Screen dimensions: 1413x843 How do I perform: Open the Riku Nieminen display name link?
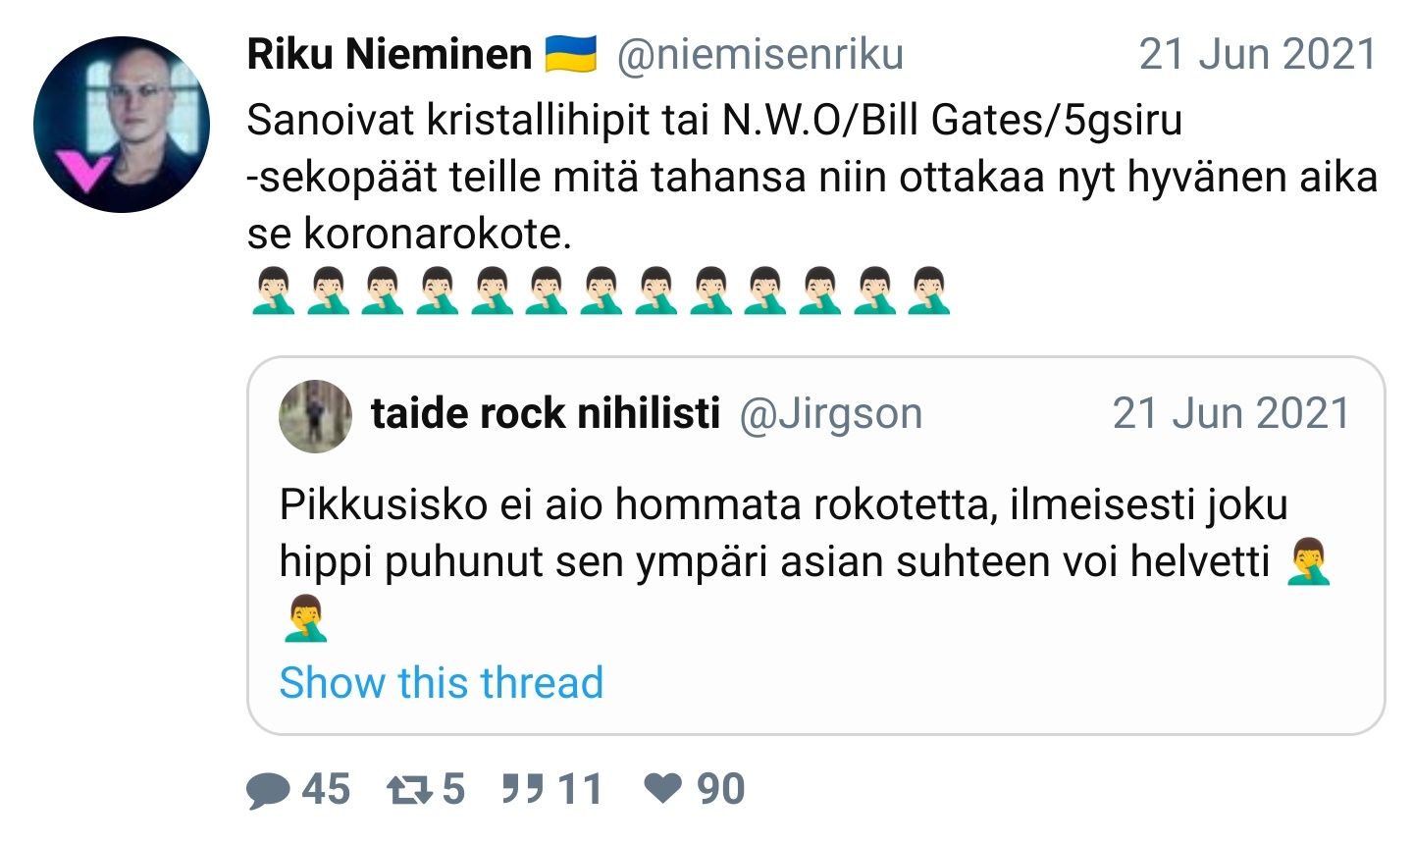(x=389, y=54)
